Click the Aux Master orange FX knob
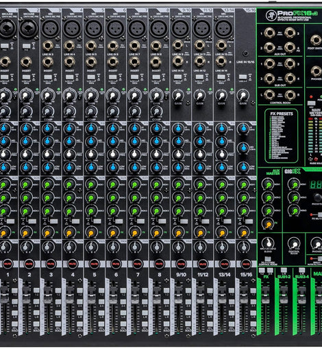The height and width of the screenshot is (348, 322). [x=268, y=225]
